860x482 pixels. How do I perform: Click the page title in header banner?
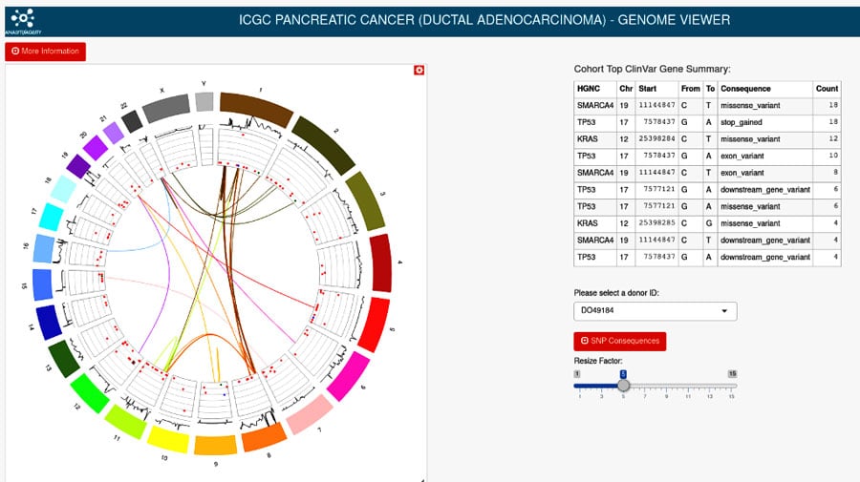tap(484, 19)
